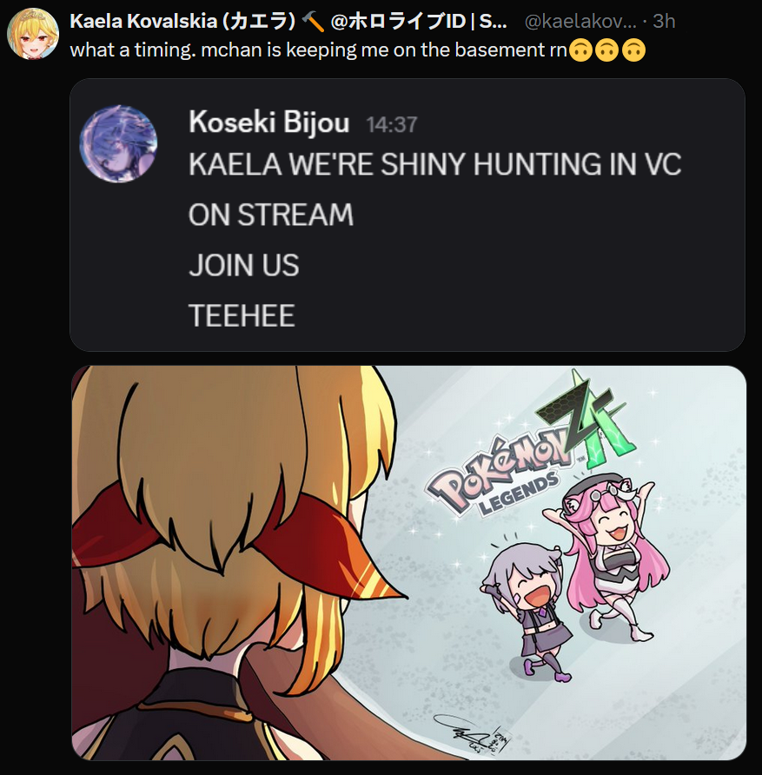Click the last upside-down face emoji
This screenshot has width=762, height=775.
tap(633, 50)
